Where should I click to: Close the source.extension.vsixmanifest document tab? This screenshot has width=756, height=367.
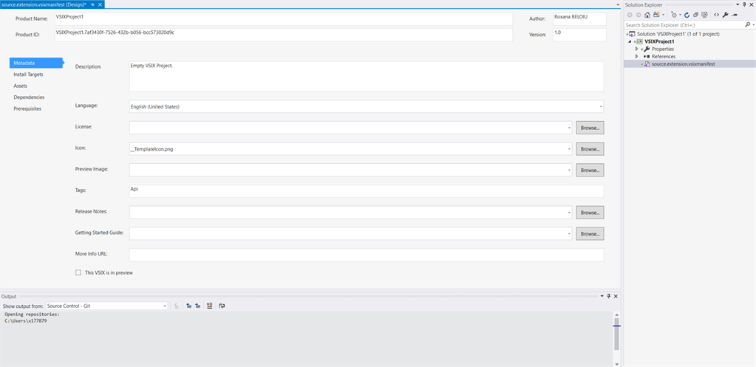tap(100, 4)
